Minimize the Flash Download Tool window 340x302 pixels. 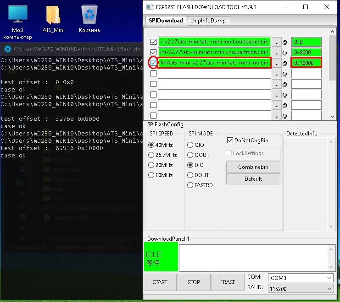pos(285,7)
